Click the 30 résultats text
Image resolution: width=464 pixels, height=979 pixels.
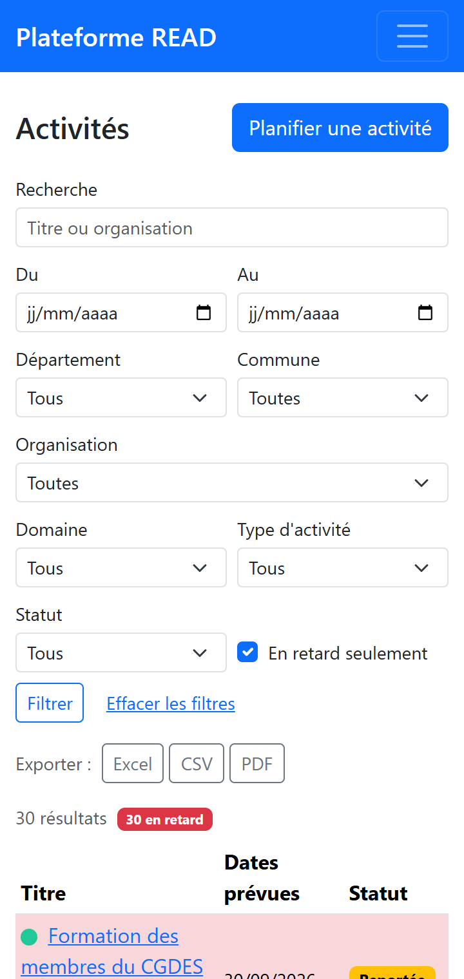tap(61, 819)
